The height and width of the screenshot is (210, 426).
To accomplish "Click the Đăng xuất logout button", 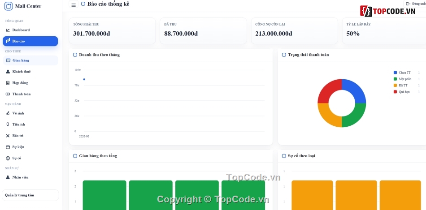I will point(415,4).
